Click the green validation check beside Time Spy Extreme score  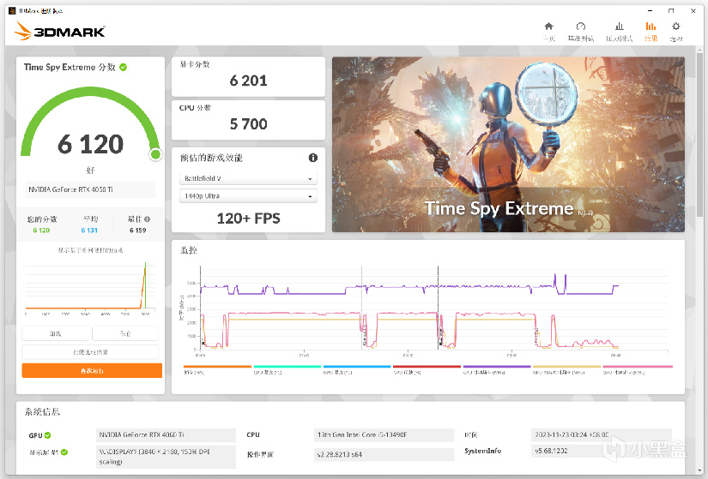pyautogui.click(x=124, y=67)
